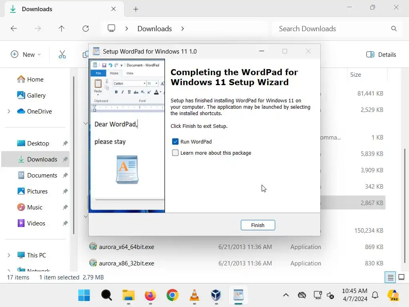
Task: Click the This PC monitor icon in address bar
Action: coord(111,28)
